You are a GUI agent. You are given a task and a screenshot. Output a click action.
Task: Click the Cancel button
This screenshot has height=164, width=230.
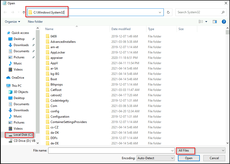(214, 158)
